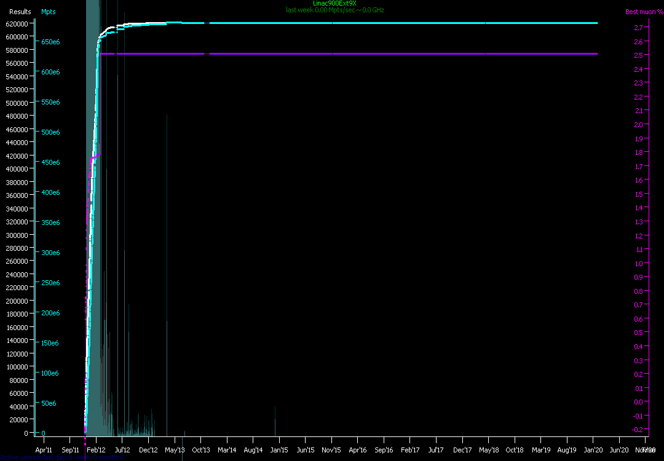The image size is (664, 461).
Task: Click the 'Best muon %' axis header
Action: tap(640, 12)
